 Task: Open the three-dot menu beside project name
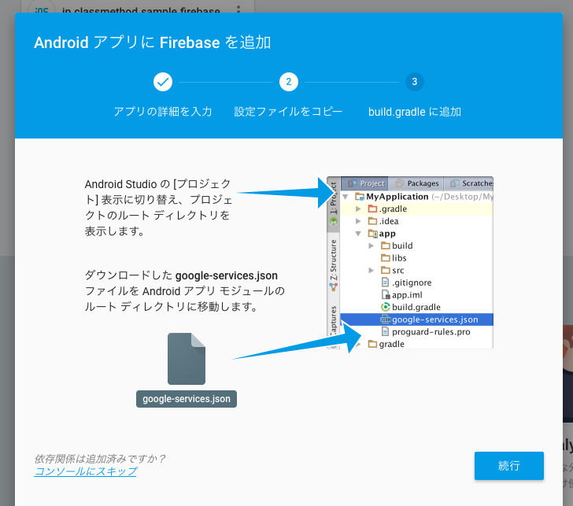238,10
